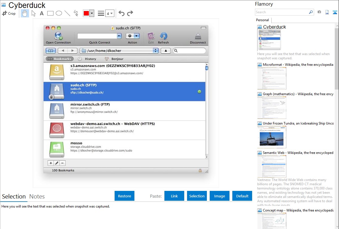This screenshot has height=229, width=339.
Task: Click the Amazon S3 drive icon
Action: click(x=57, y=72)
